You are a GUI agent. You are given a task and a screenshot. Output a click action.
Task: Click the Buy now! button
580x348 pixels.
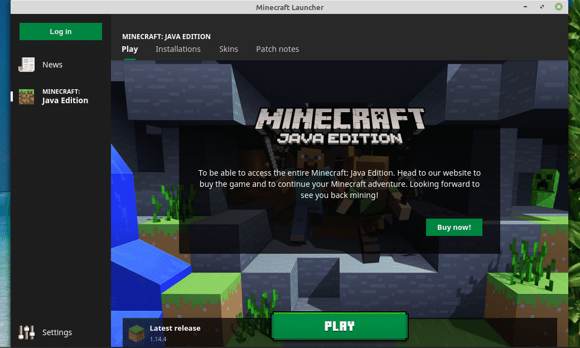(x=454, y=227)
